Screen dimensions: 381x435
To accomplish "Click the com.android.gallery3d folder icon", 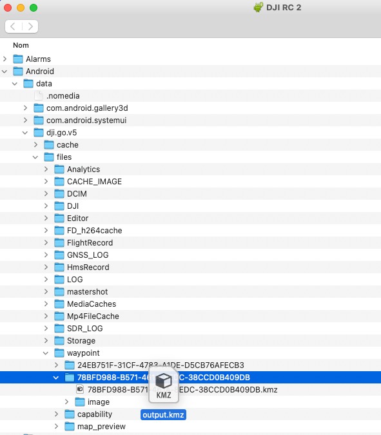I will (x=39, y=108).
